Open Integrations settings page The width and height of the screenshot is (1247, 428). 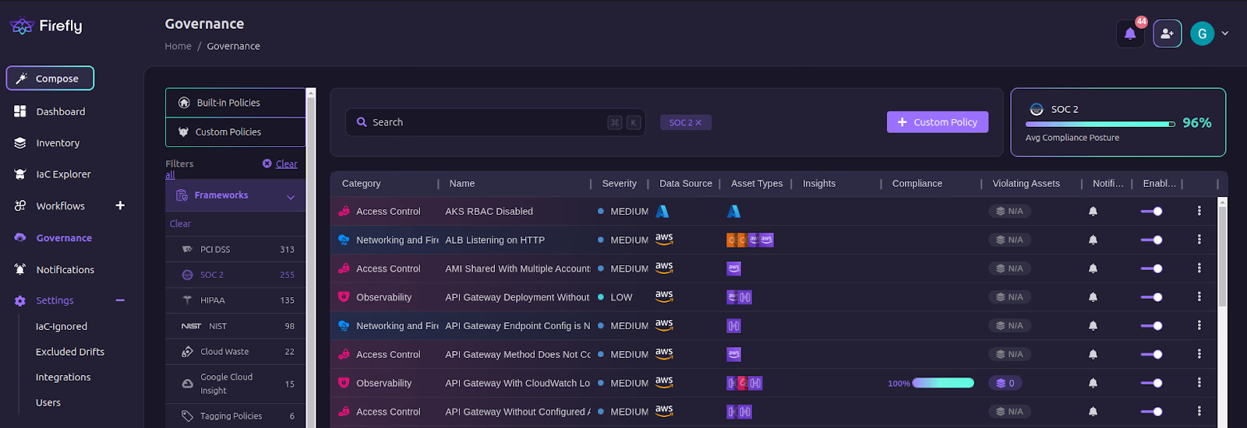(x=63, y=377)
